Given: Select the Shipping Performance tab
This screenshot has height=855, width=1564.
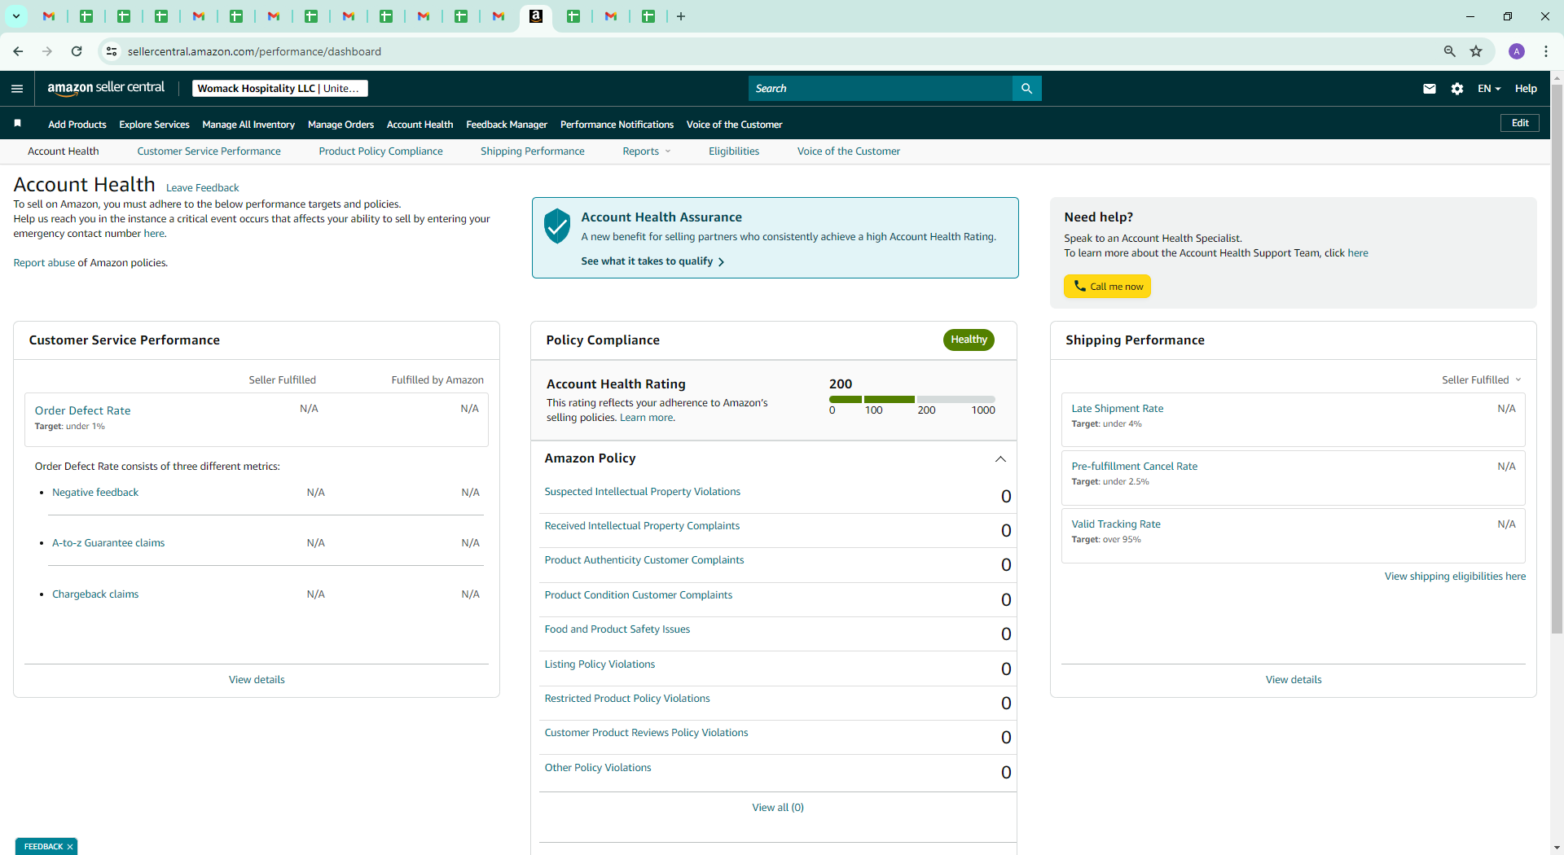Looking at the screenshot, I should pos(533,151).
